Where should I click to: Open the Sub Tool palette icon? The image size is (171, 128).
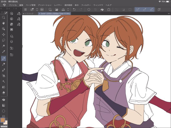coord(19,14)
